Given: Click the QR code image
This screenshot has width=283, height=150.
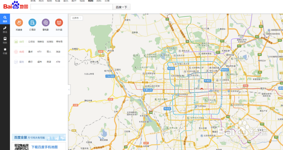Looking at the screenshot, I should click(x=22, y=147).
